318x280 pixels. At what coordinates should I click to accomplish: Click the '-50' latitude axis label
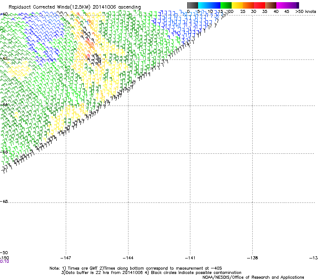click(4, 252)
